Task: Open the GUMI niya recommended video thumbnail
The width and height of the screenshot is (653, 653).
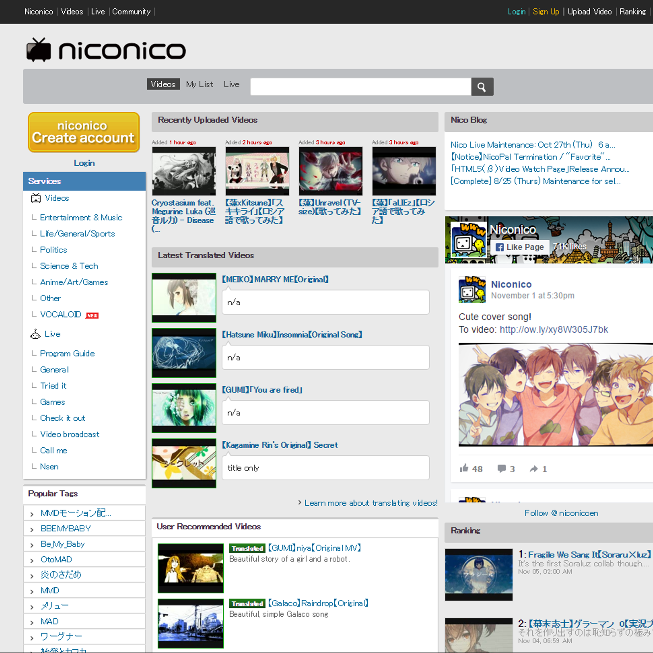Action: tap(191, 568)
